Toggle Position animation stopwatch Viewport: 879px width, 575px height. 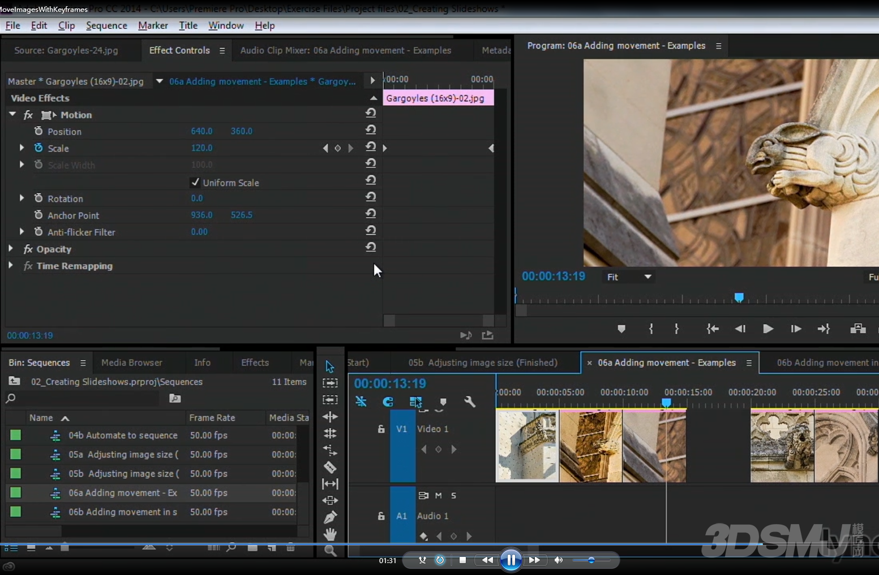(x=38, y=131)
